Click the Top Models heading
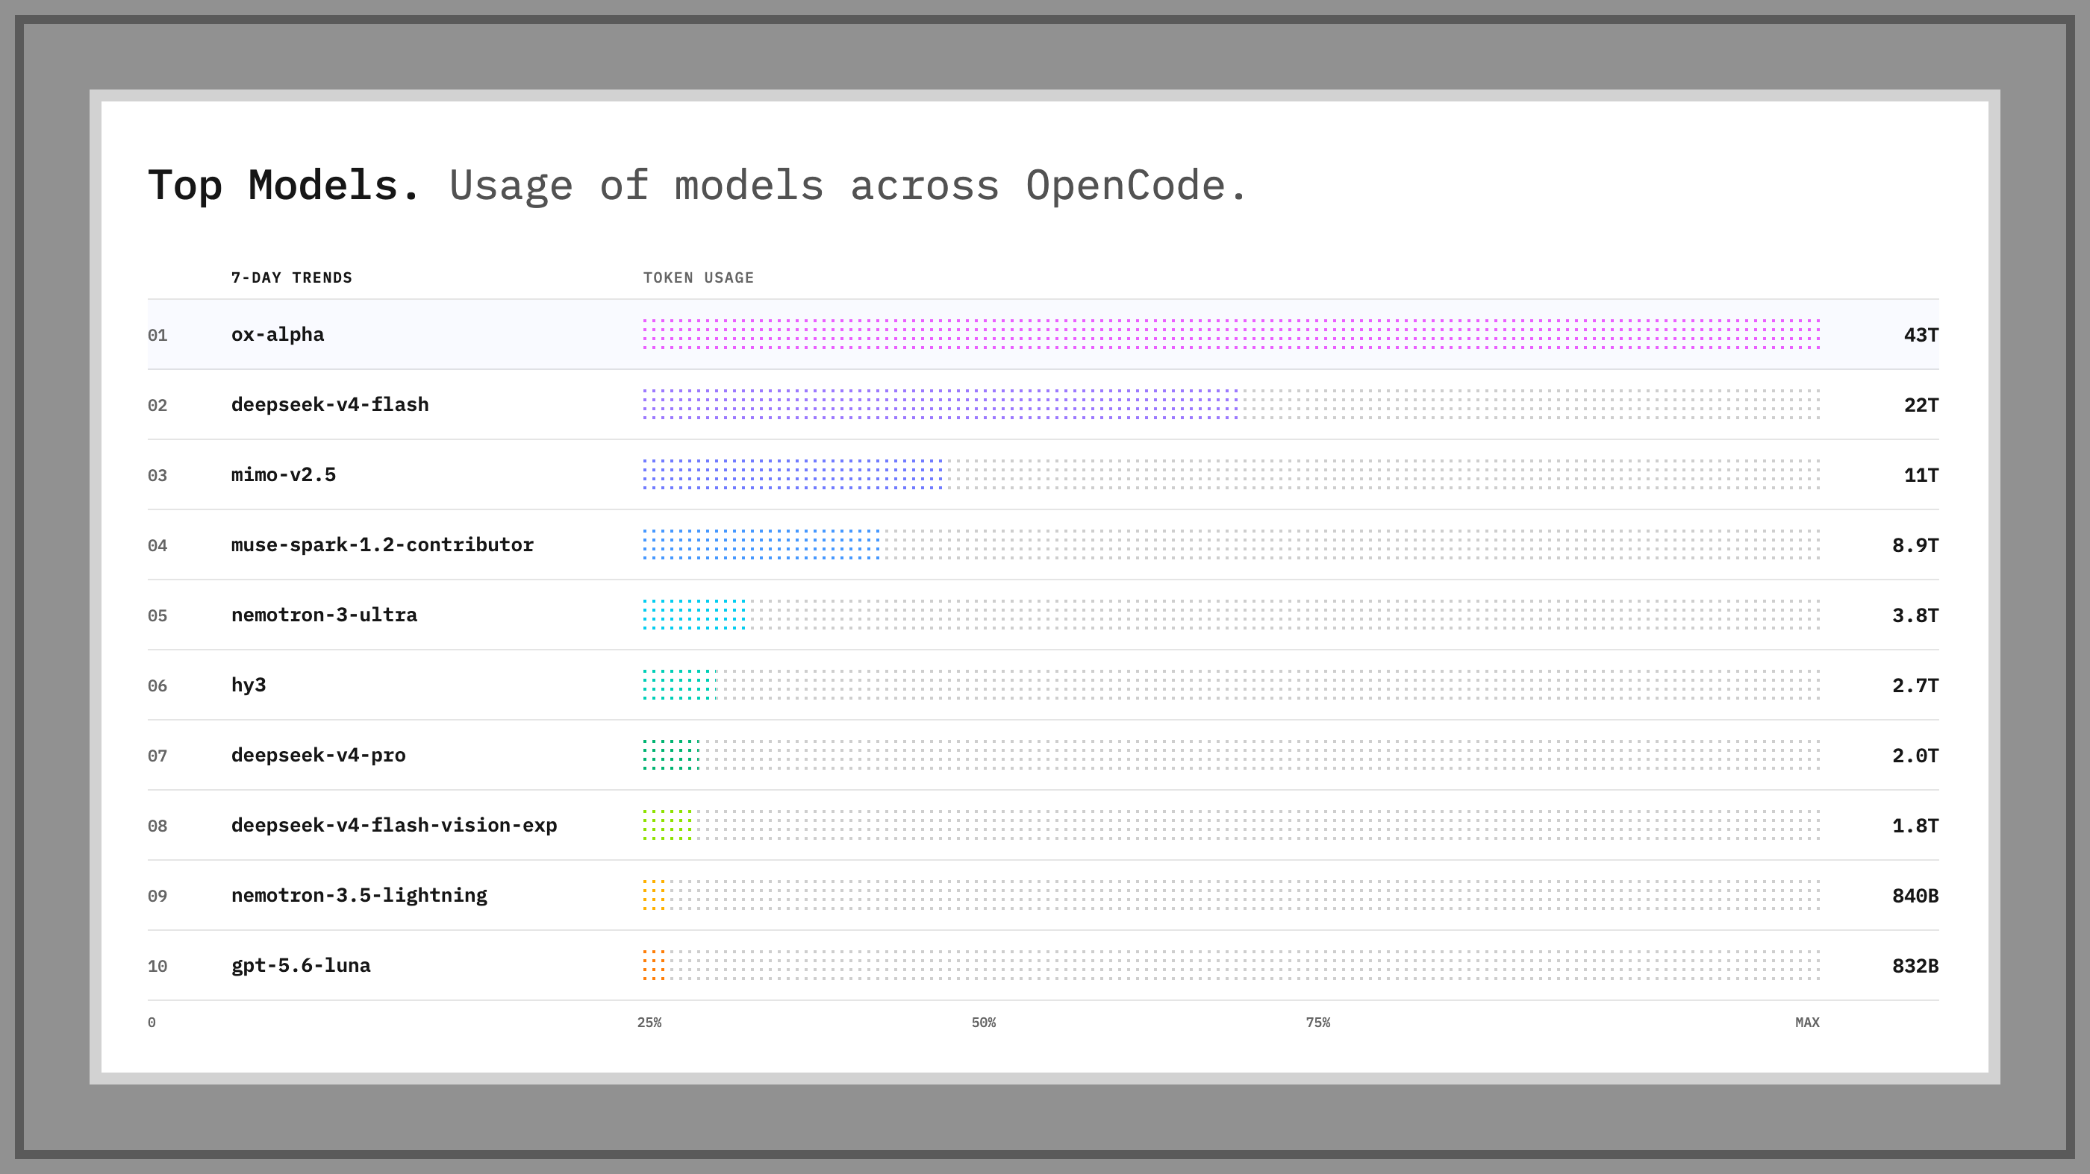The height and width of the screenshot is (1174, 2090). coord(284,185)
